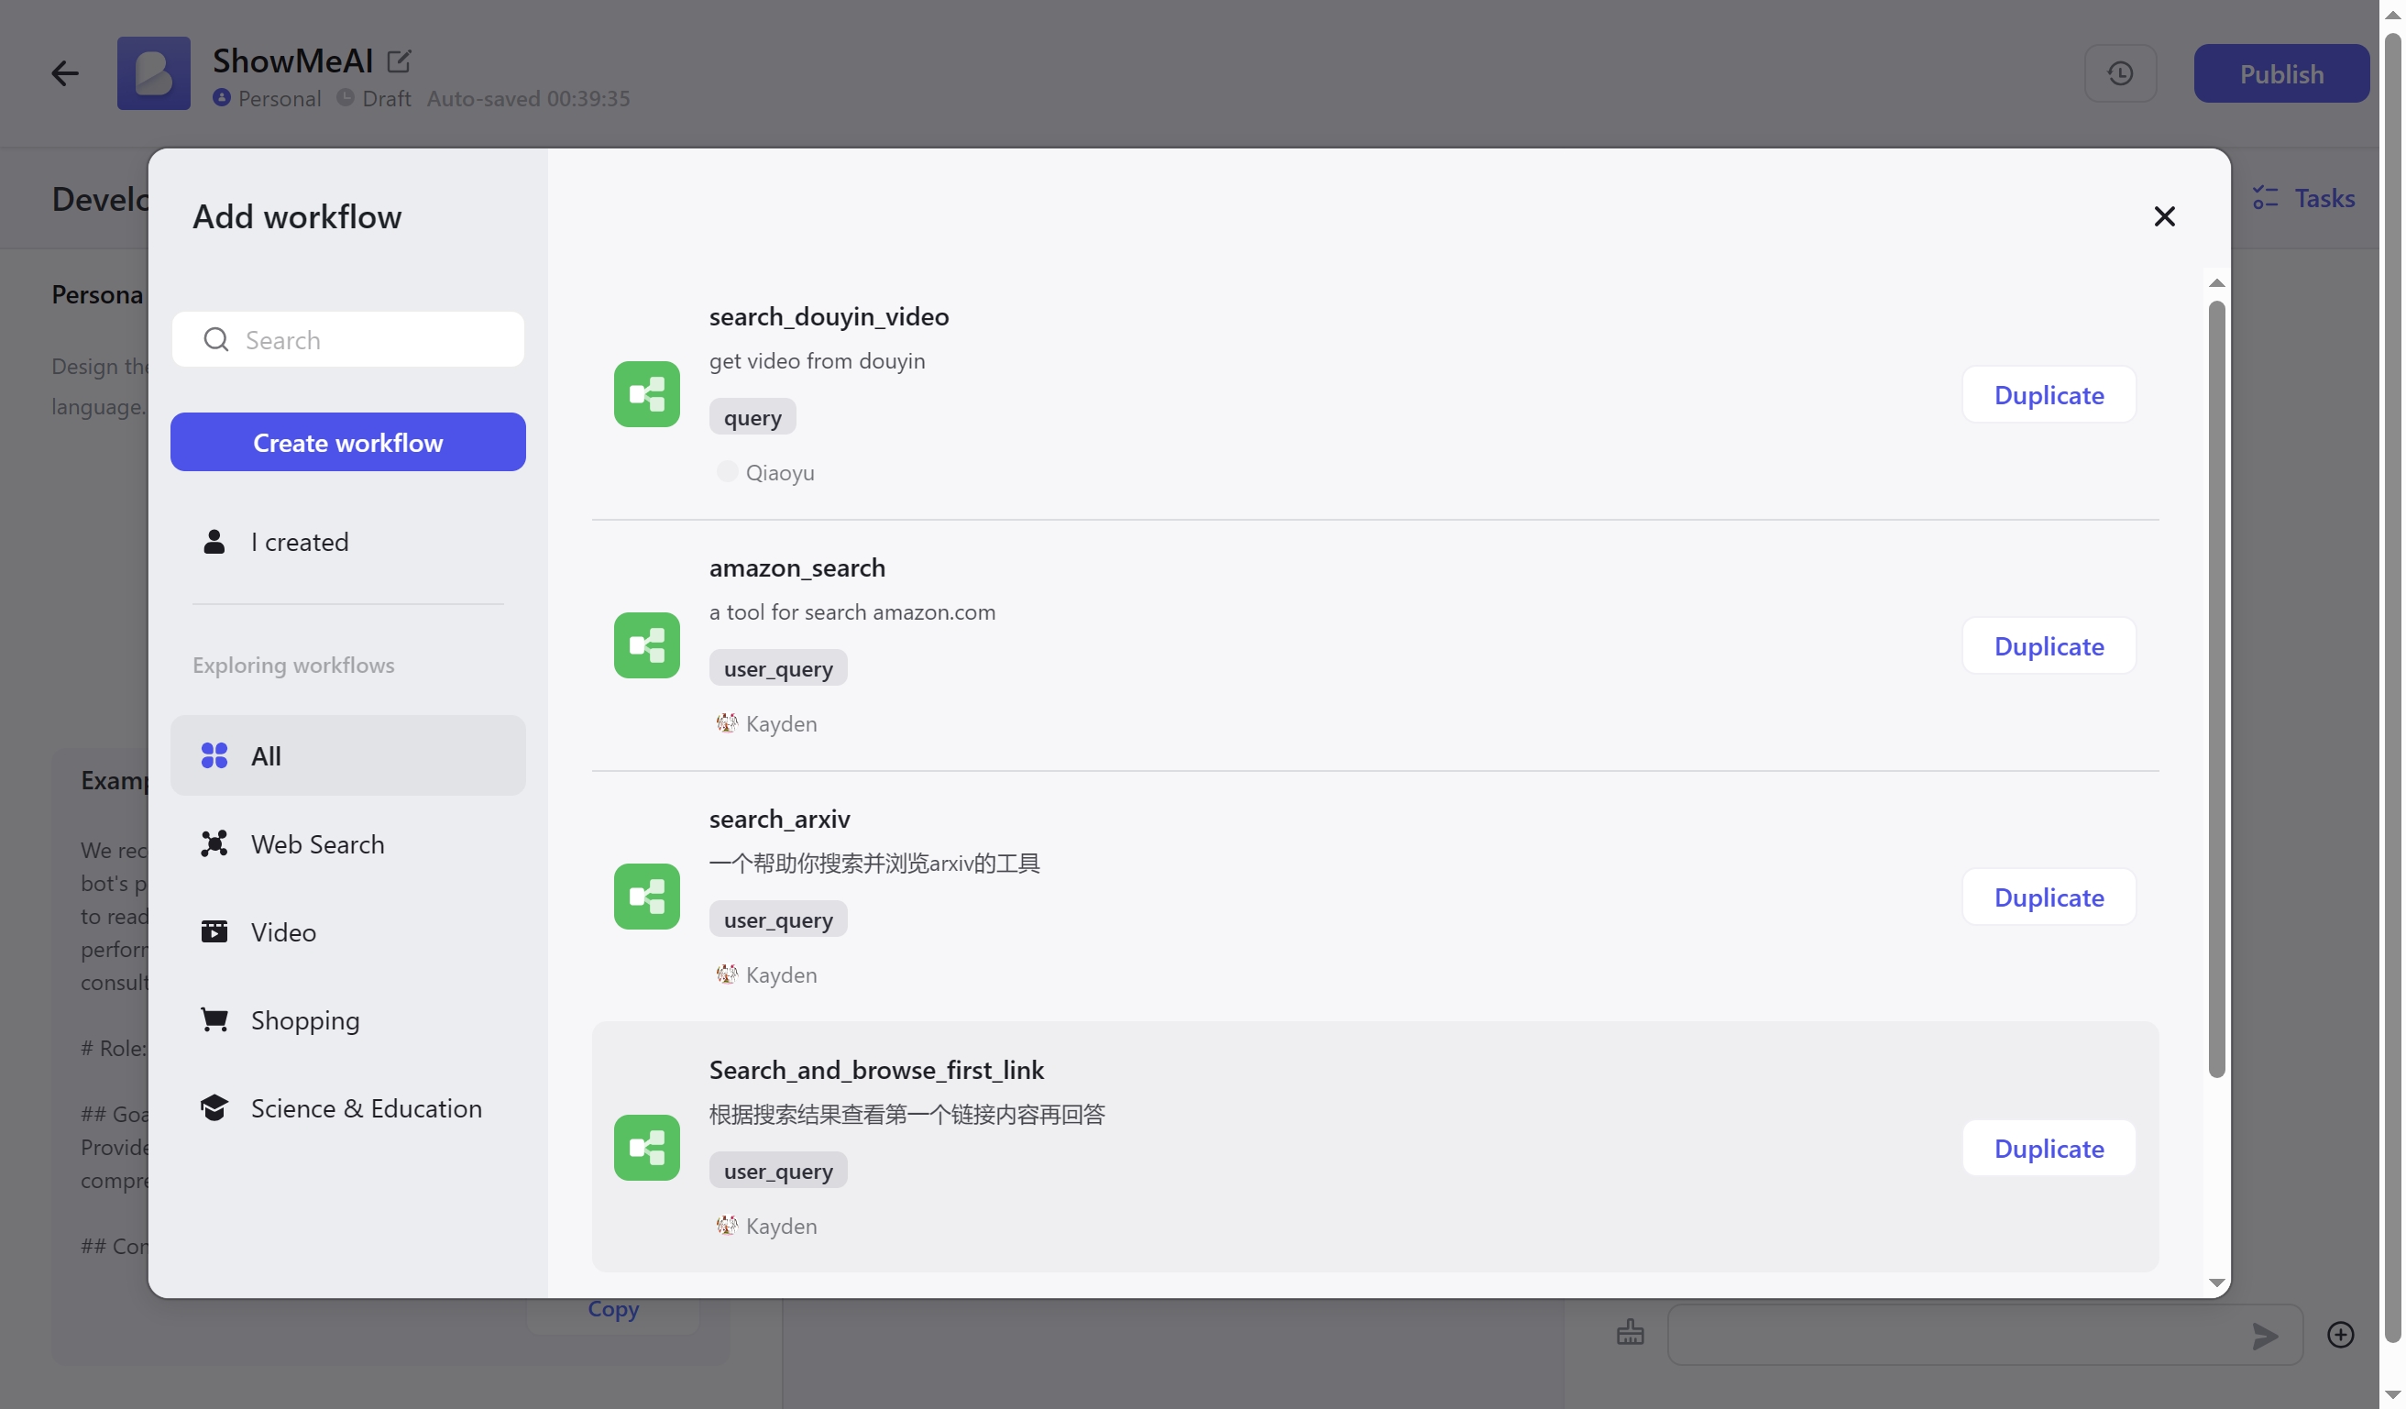Viewport: 2406px width, 1409px height.
Task: Click the workflow list scroll-down arrow
Action: pos(2216,1283)
